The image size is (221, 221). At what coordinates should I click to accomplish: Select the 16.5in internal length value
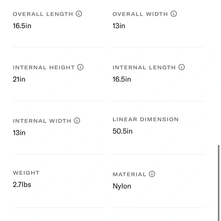(122, 79)
